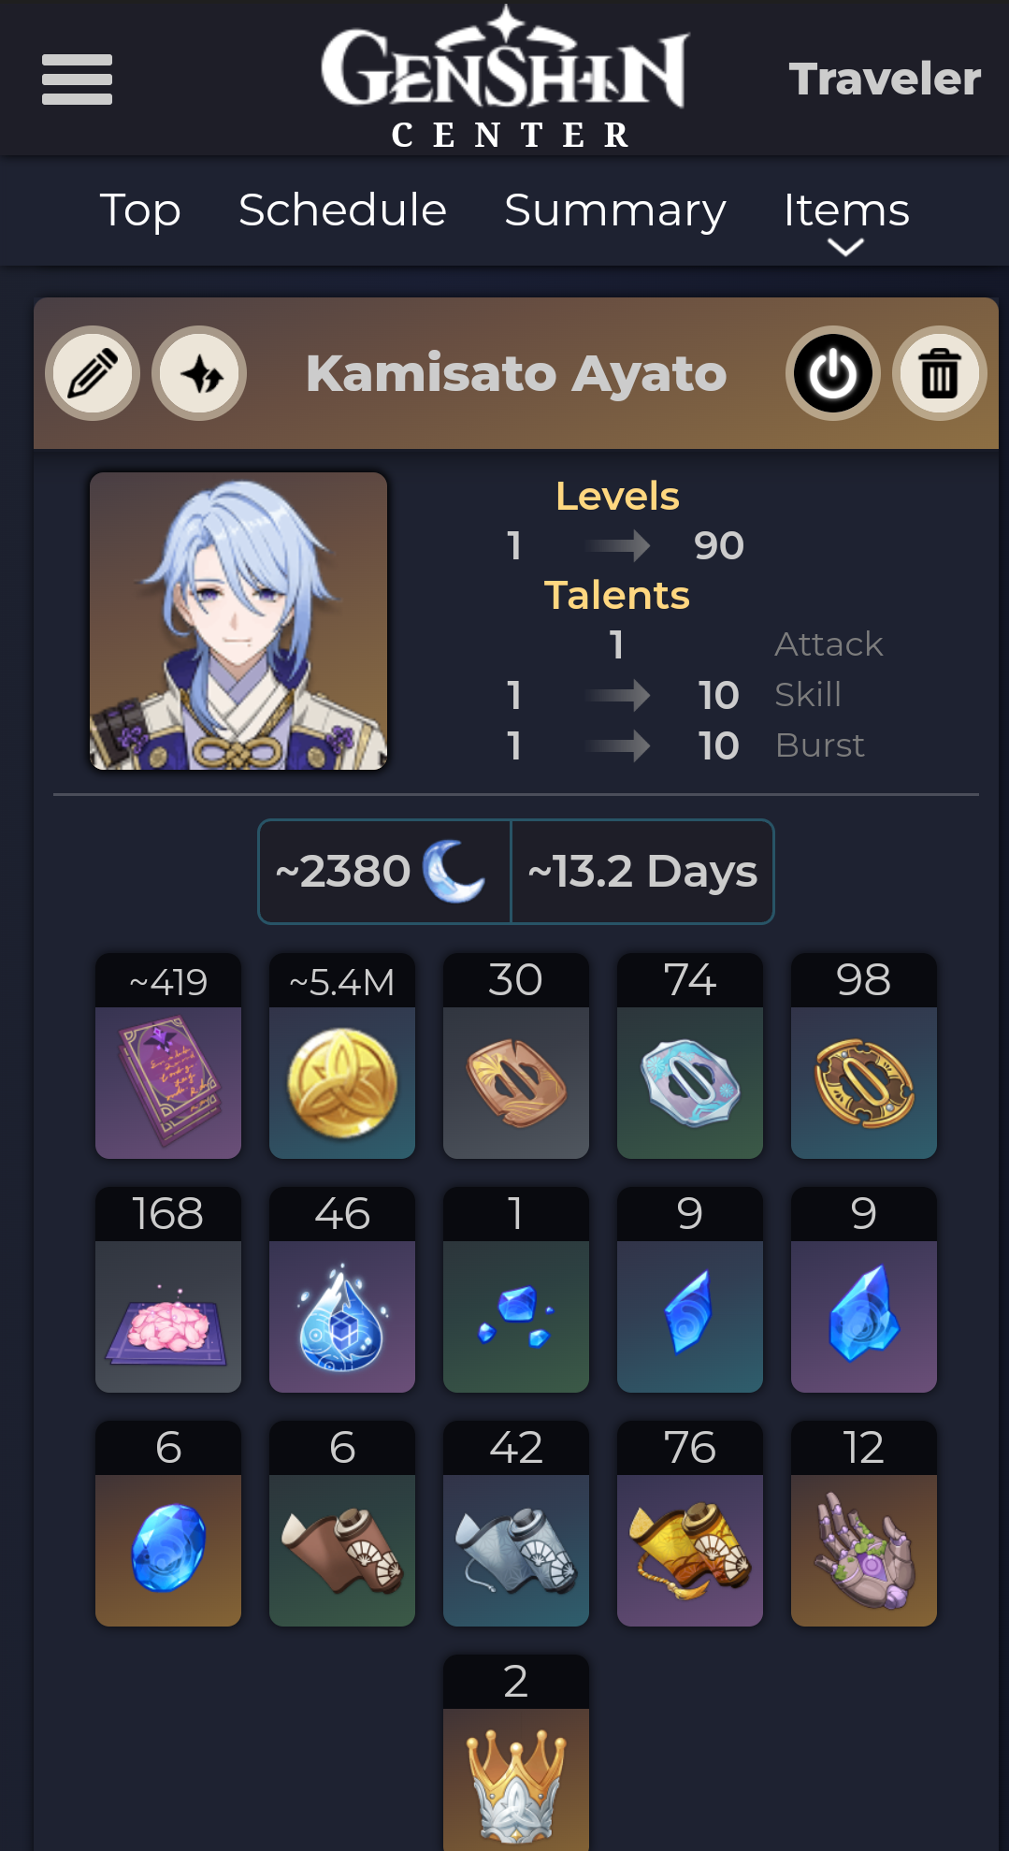Select the gold scroll item showing 76

690,1524
